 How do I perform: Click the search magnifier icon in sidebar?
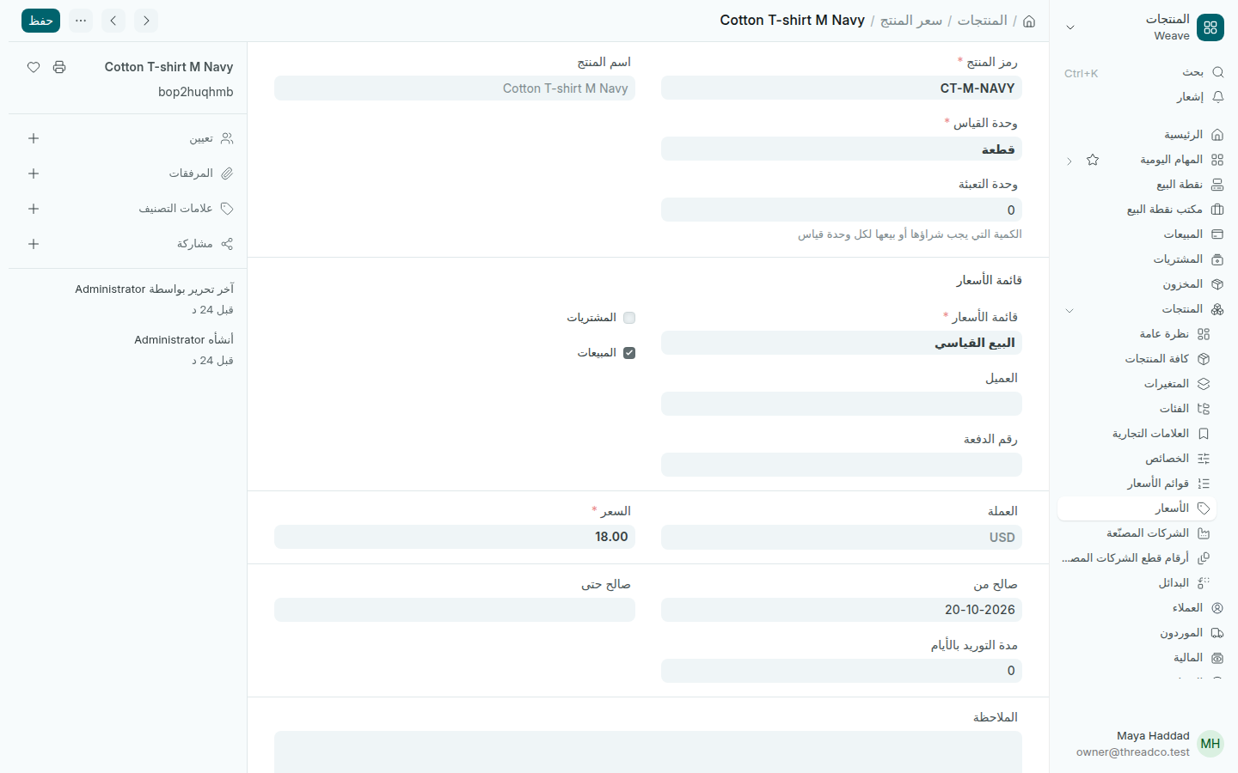1217,72
